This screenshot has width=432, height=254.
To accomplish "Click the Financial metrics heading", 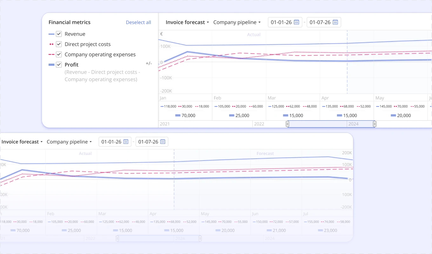I will [x=70, y=22].
